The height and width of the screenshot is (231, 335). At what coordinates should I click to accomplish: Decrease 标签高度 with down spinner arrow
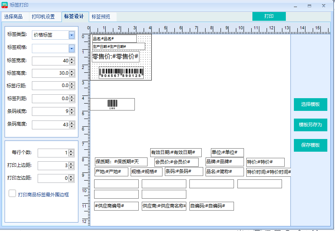[x=72, y=75]
